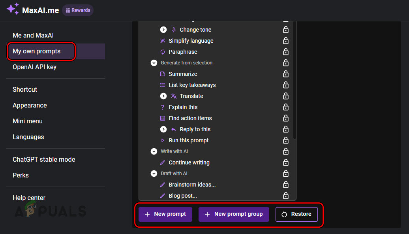Click the lock icon for Blog post prompt
This screenshot has height=234, width=409.
(285, 195)
